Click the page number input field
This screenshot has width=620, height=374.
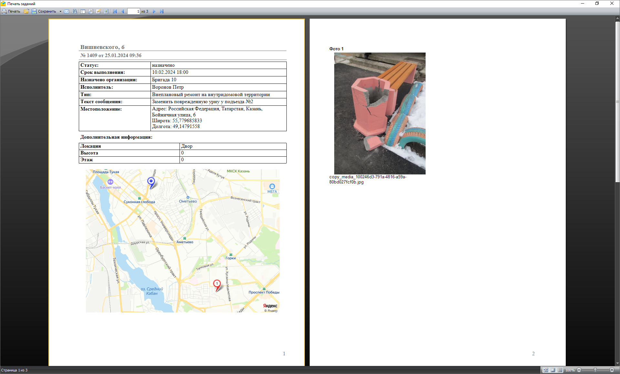tap(134, 11)
